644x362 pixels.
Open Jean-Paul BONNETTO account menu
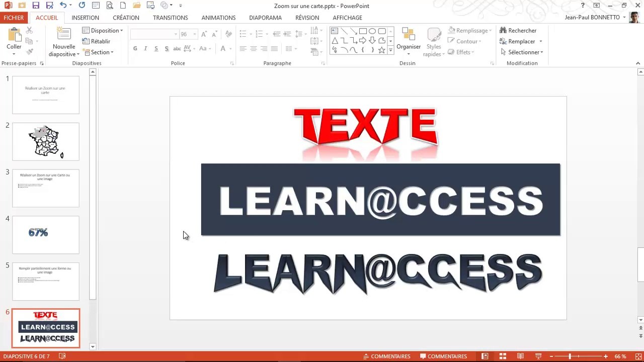595,18
